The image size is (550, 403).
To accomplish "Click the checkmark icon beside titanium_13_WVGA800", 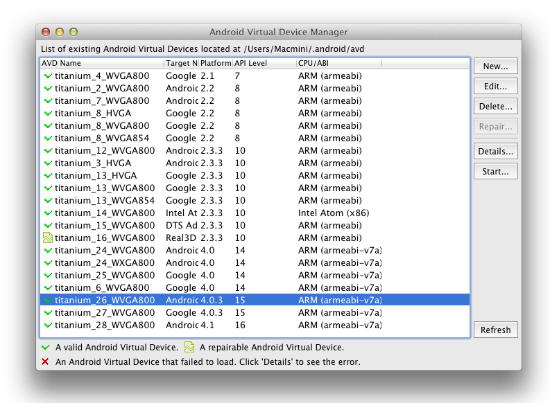I will click(48, 188).
